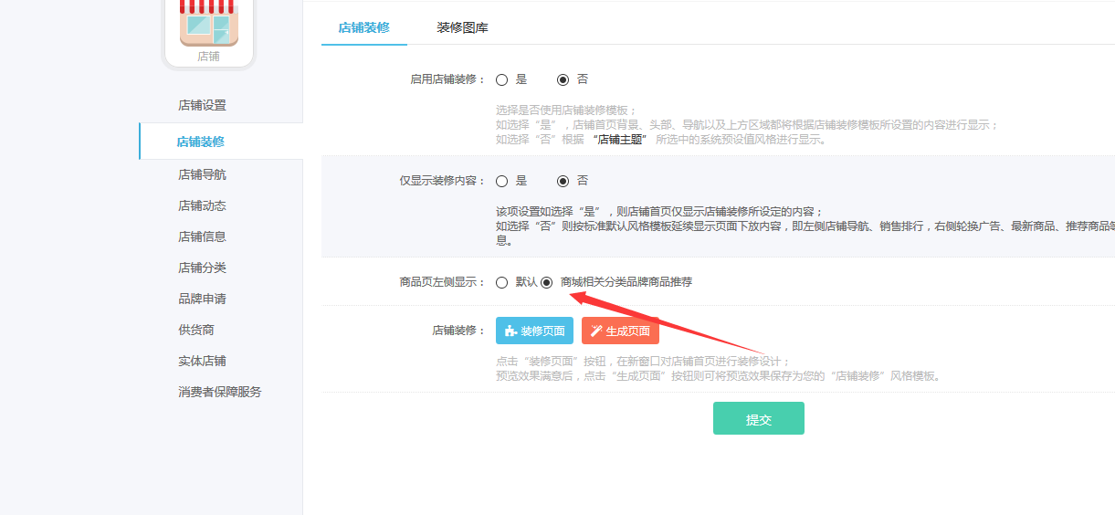Viewport: 1115px width, 515px height.
Task: Click the 提交 submit button
Action: click(x=759, y=418)
